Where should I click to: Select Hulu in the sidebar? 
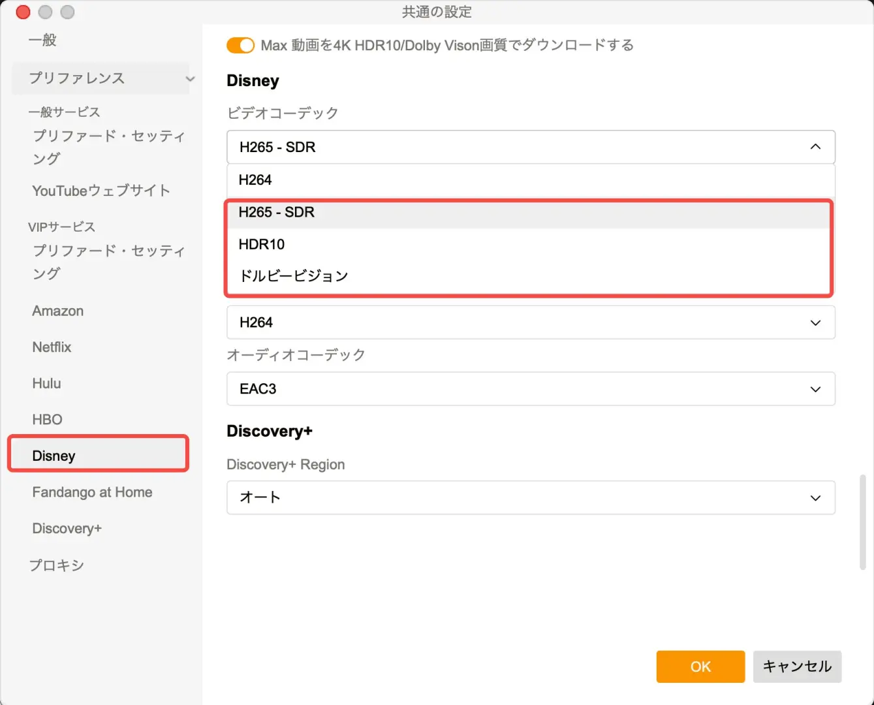click(x=46, y=383)
